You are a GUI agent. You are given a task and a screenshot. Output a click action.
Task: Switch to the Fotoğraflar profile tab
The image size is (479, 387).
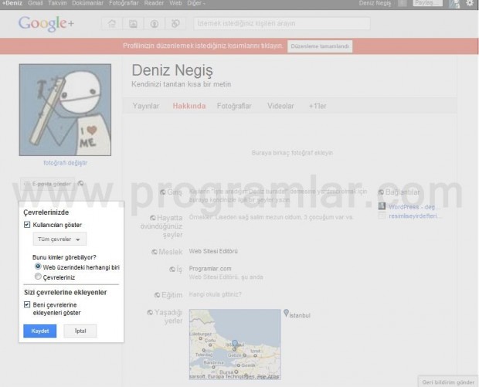[234, 106]
